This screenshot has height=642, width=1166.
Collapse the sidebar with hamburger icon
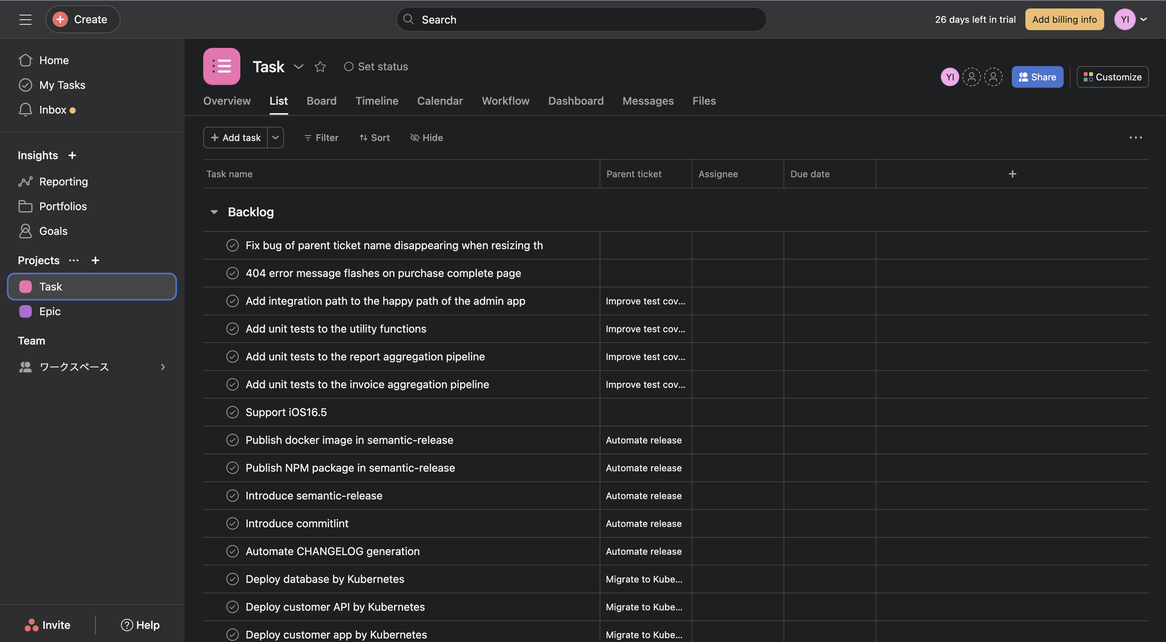(x=25, y=19)
